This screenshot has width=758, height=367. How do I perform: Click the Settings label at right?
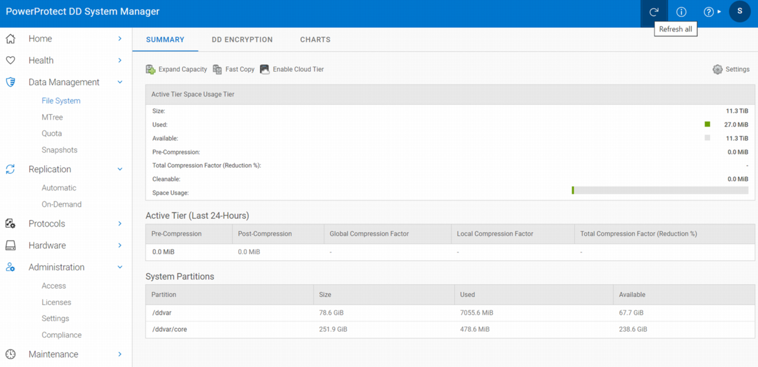(x=737, y=69)
